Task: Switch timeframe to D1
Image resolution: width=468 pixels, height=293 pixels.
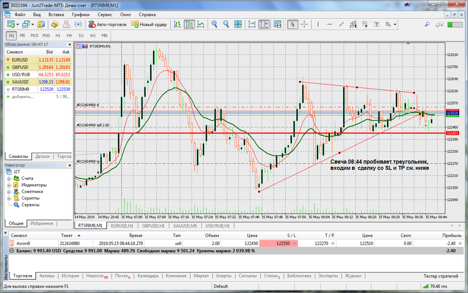Action: pos(81,36)
